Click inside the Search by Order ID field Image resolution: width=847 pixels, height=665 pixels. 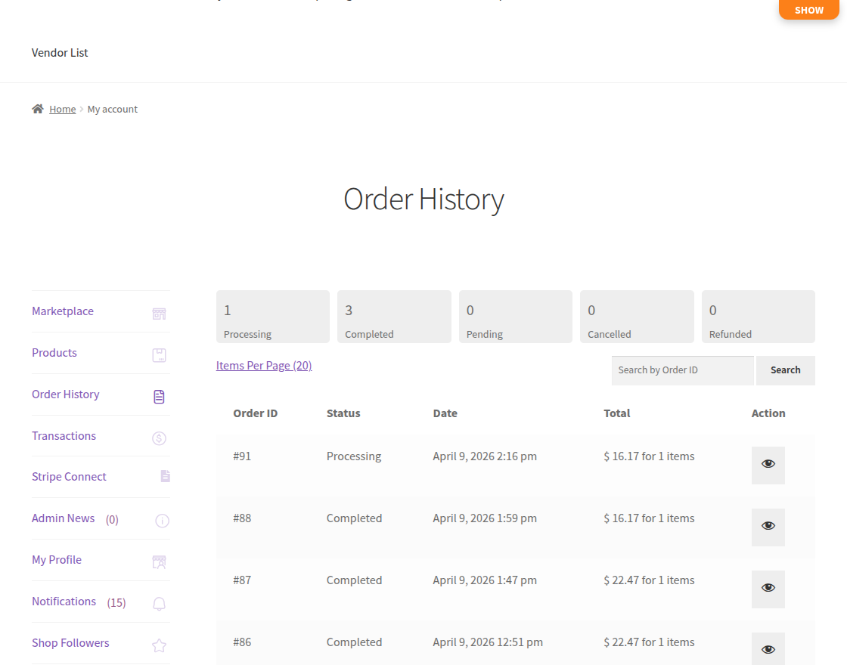[x=681, y=370]
